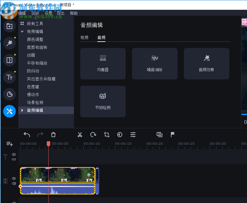The width and height of the screenshot is (247, 203).
Task: Switch to the 音频 tab
Action: tap(101, 38)
